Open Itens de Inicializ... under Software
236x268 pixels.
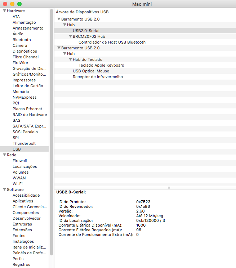click(29, 247)
